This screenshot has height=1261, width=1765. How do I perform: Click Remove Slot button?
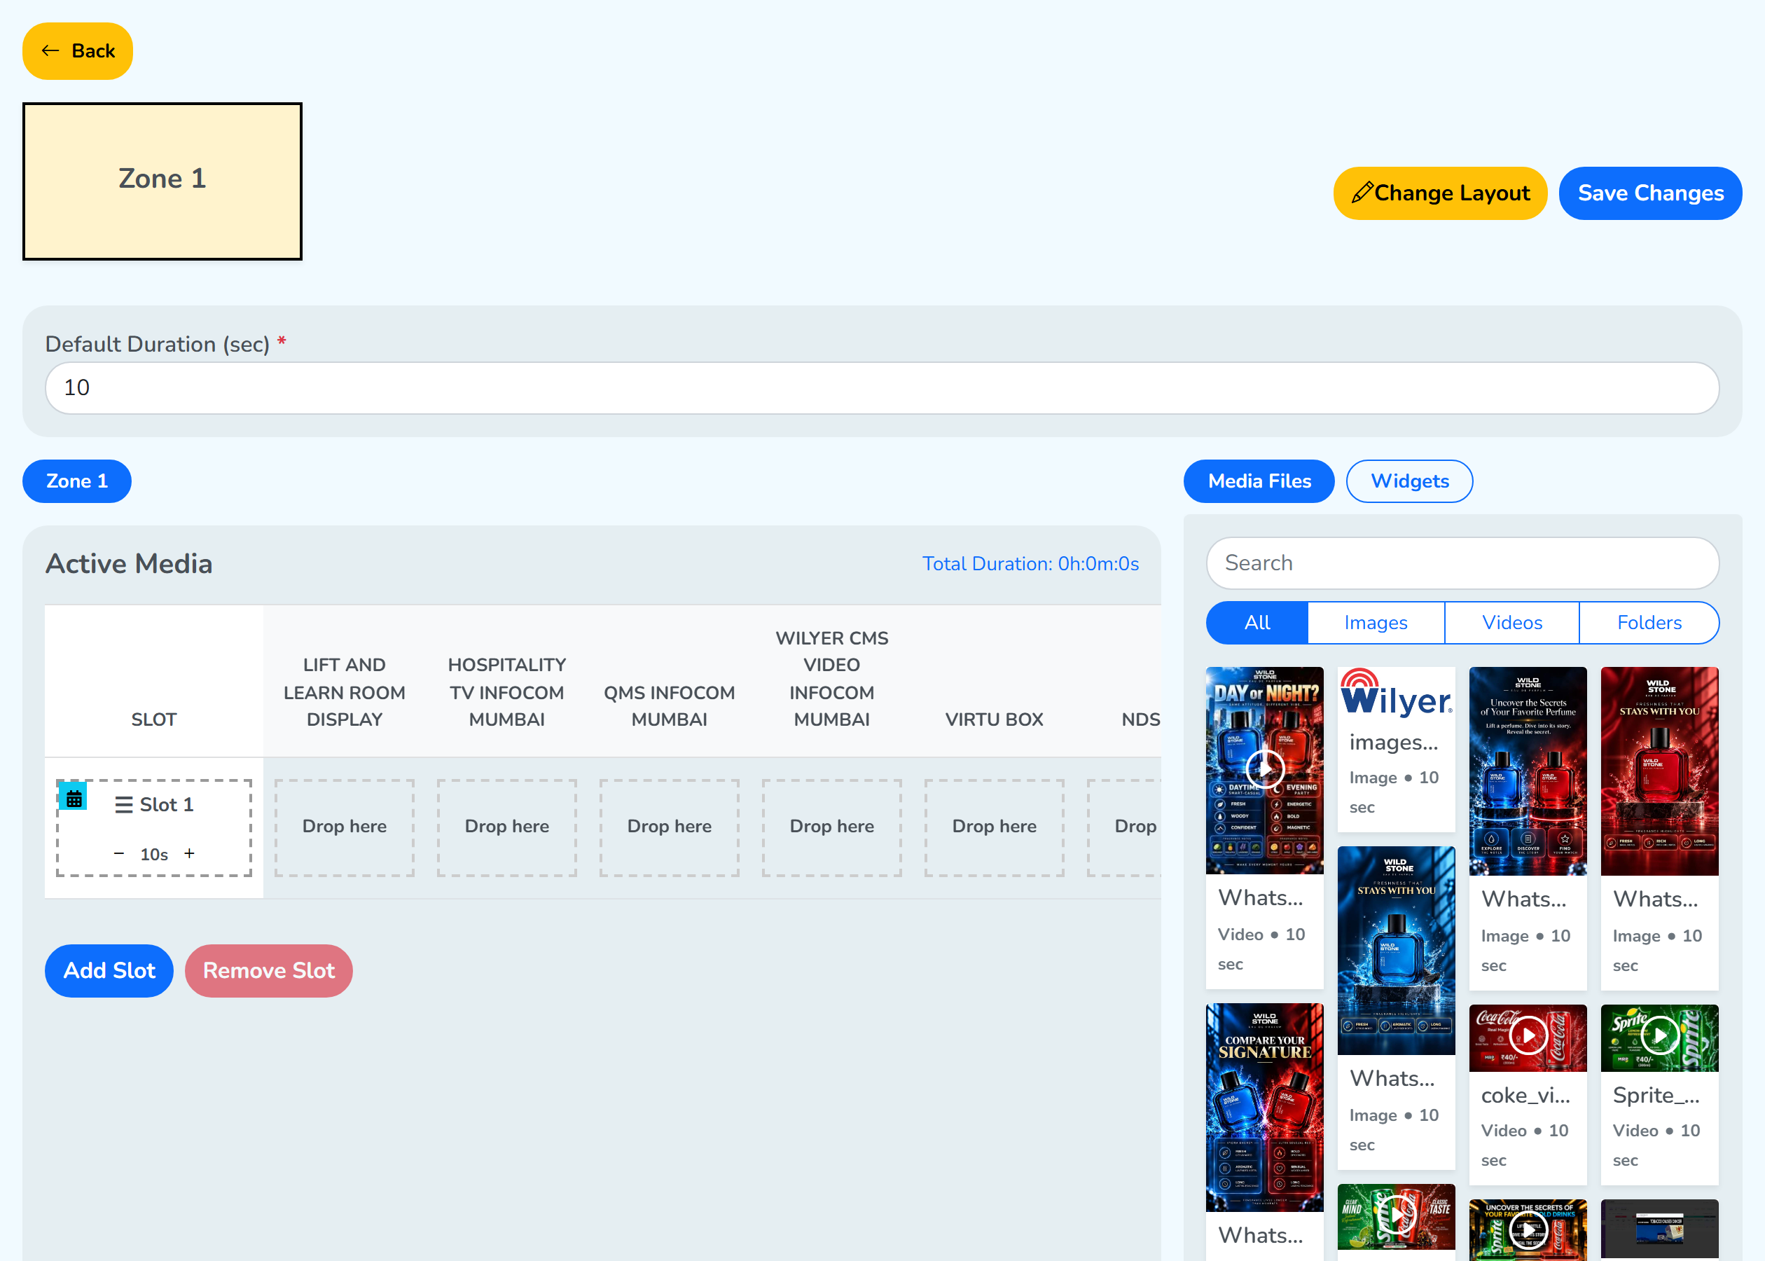(268, 970)
